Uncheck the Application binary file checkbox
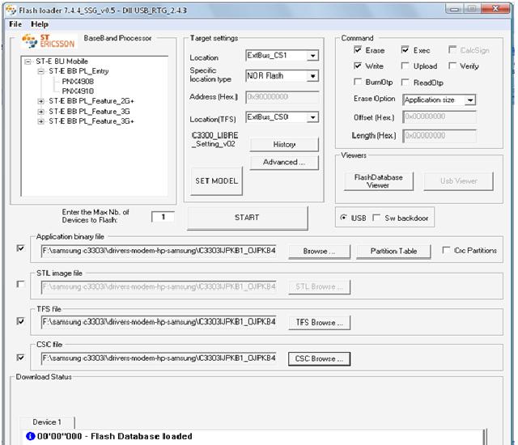Image resolution: width=518 pixels, height=445 pixels. [x=20, y=248]
